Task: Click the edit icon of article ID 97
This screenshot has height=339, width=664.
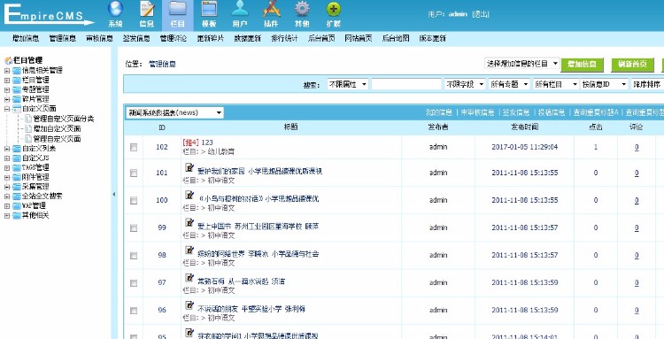Action: pyautogui.click(x=189, y=278)
